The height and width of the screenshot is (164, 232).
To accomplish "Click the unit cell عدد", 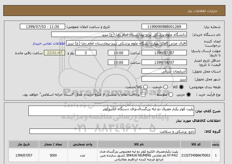I will (x=83, y=155).
